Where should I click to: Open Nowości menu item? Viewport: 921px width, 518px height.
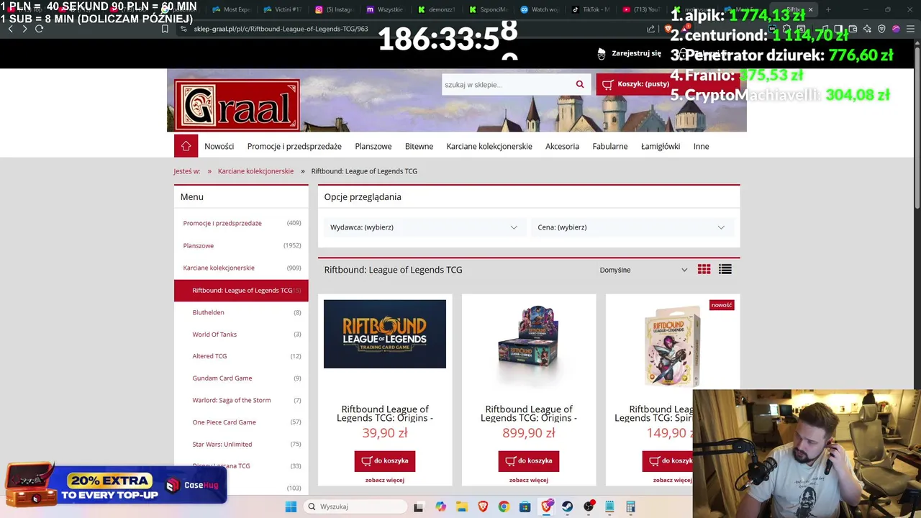[219, 146]
